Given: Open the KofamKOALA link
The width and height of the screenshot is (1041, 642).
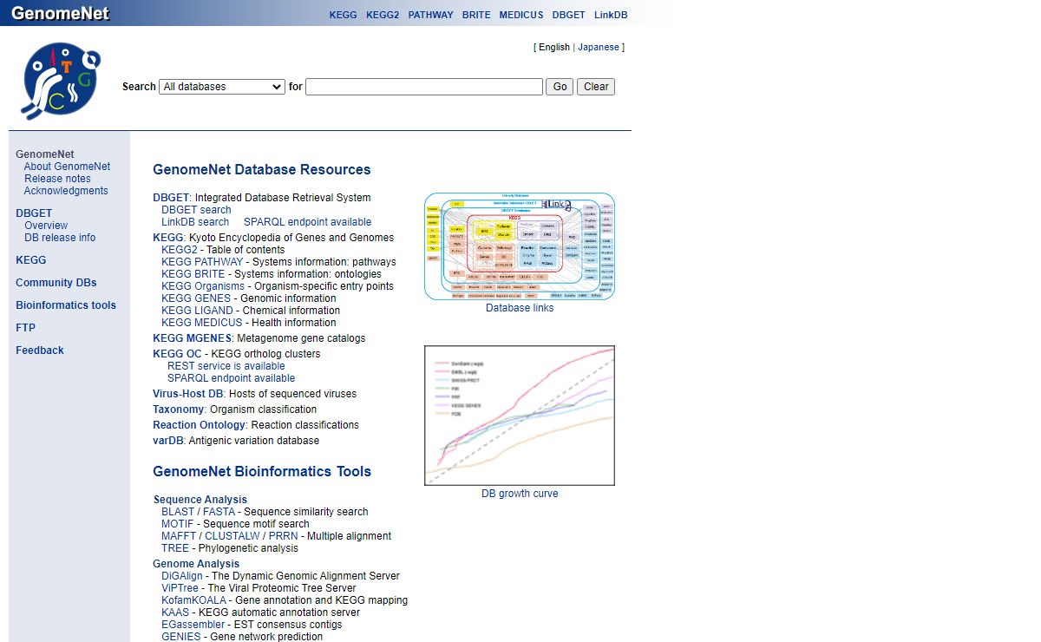Looking at the screenshot, I should 193,600.
